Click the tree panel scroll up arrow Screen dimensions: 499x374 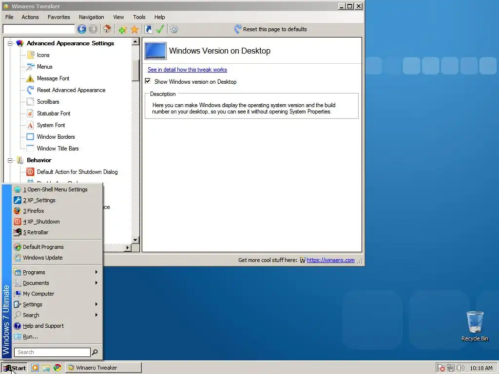[135, 41]
